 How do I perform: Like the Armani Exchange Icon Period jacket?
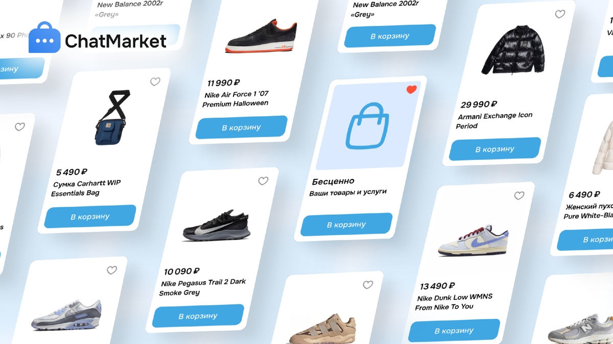coord(560,14)
